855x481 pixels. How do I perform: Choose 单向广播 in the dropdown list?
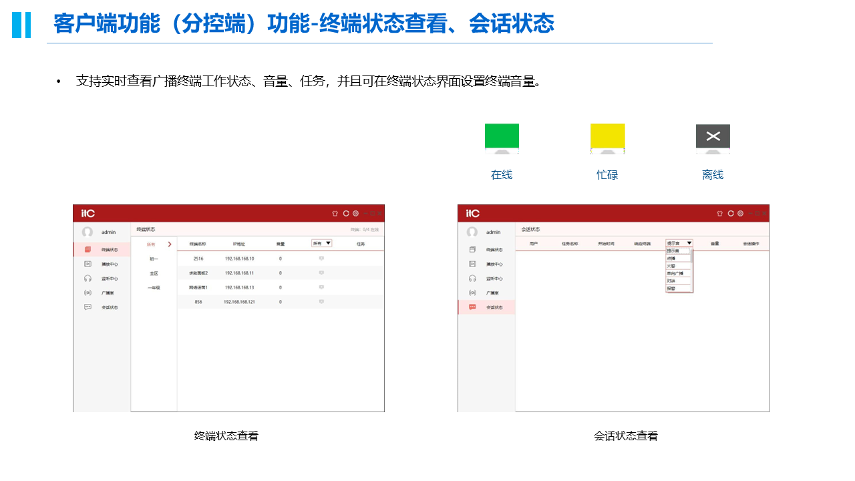pos(675,273)
